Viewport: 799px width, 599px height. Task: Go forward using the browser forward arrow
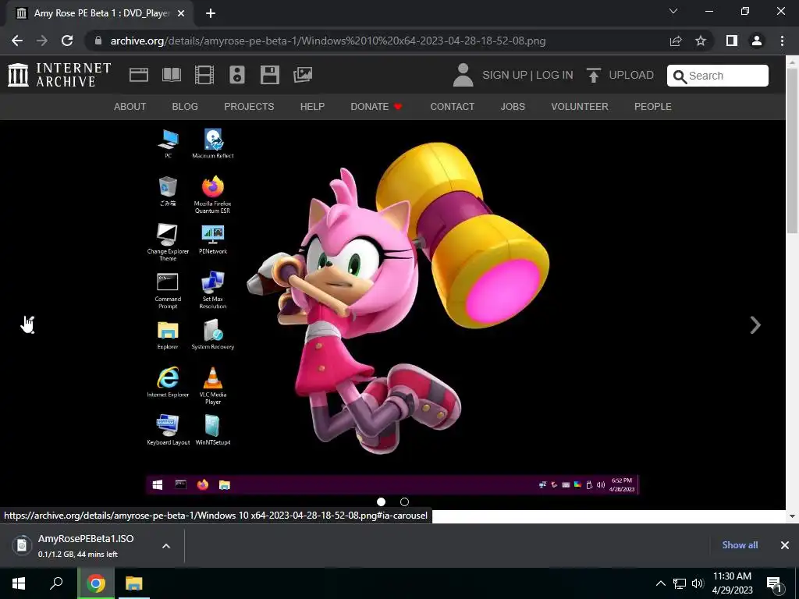click(42, 41)
